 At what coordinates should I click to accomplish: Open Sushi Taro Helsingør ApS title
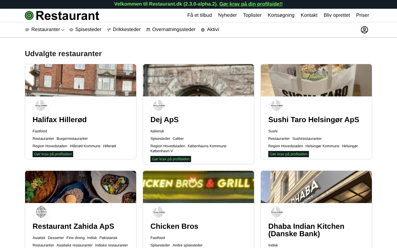click(x=314, y=120)
